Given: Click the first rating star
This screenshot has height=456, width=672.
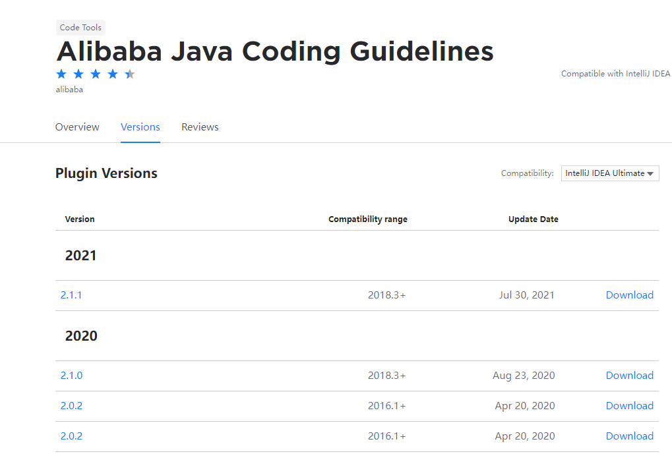Looking at the screenshot, I should pos(61,74).
